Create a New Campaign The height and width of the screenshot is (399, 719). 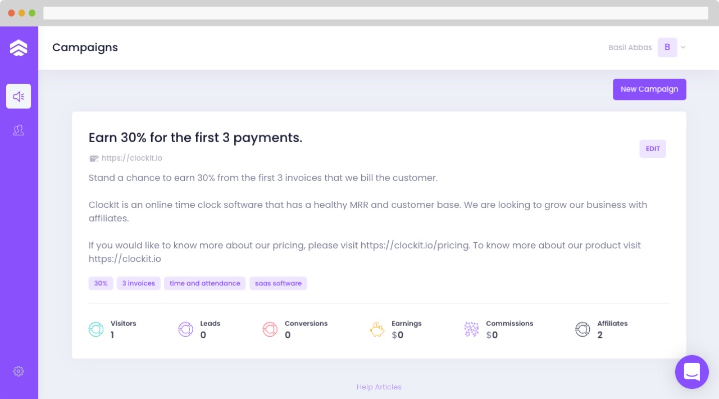coord(649,89)
